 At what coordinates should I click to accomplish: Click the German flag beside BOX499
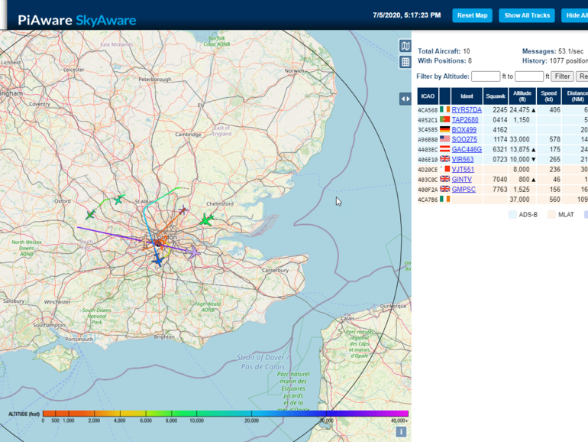(444, 129)
